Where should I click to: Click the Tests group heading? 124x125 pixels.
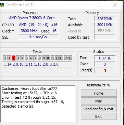pos(37,52)
